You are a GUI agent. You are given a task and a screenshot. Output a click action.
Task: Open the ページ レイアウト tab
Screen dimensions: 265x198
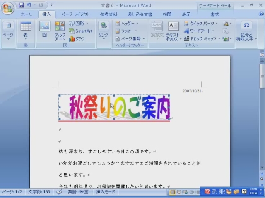point(75,14)
